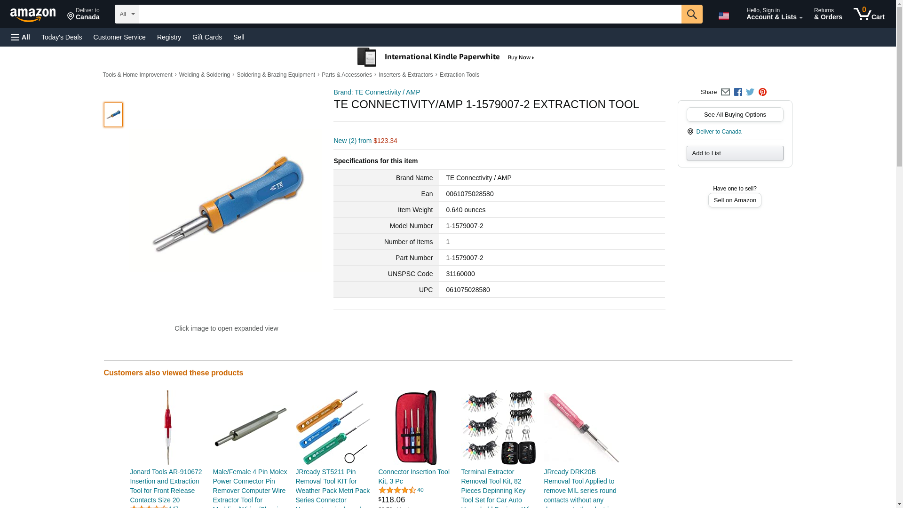This screenshot has width=903, height=508.
Task: Share on Twitter icon
Action: point(750,92)
